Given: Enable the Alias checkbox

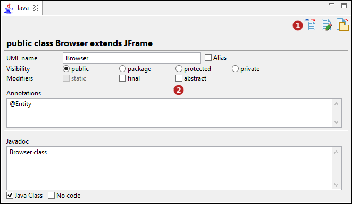Looking at the screenshot, I should point(208,57).
